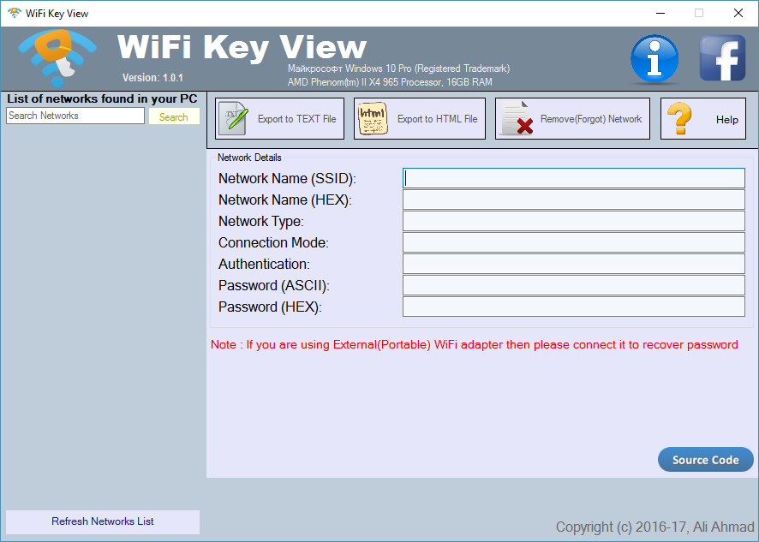Minimize the WiFi Key View window
This screenshot has width=759, height=542.
pos(660,13)
